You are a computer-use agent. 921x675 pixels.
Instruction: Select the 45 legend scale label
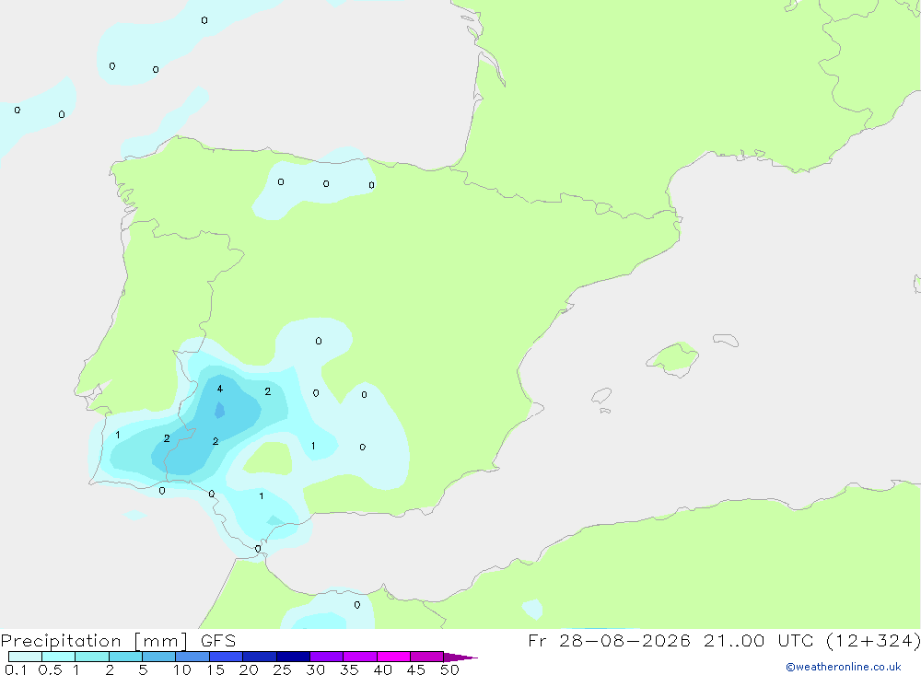(416, 669)
